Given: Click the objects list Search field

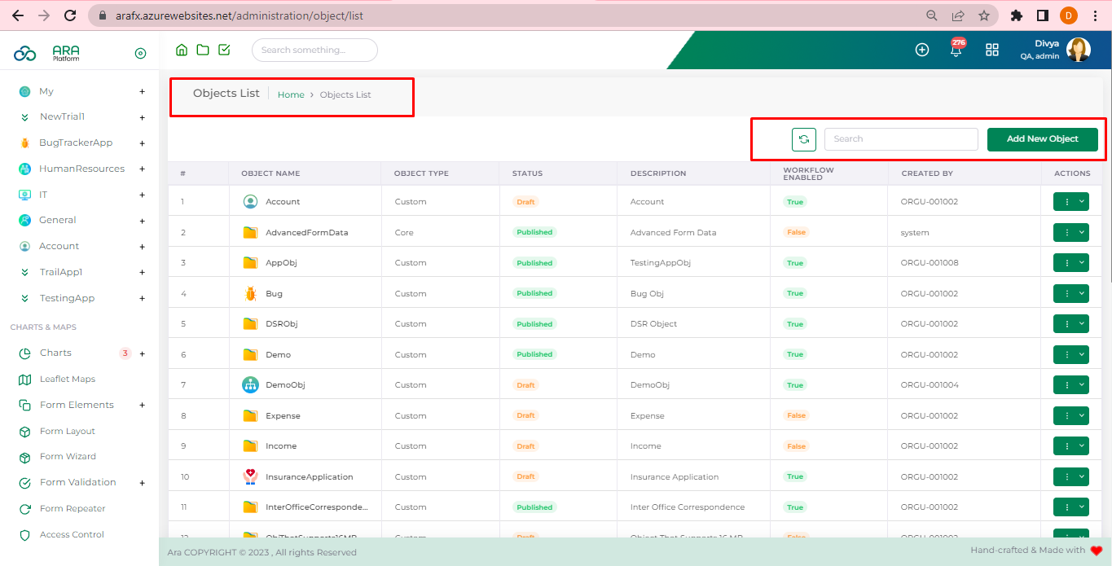Looking at the screenshot, I should [900, 139].
